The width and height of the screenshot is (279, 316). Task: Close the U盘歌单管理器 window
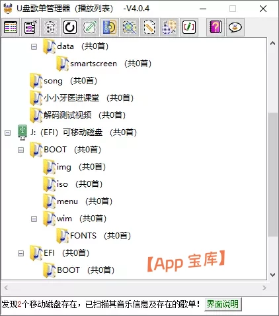263,9
